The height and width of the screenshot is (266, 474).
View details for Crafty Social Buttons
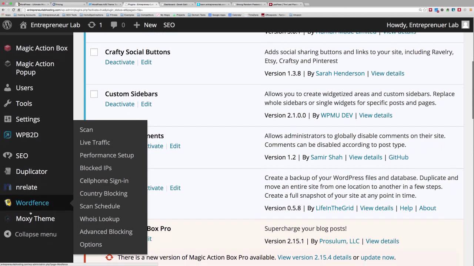tap(387, 73)
